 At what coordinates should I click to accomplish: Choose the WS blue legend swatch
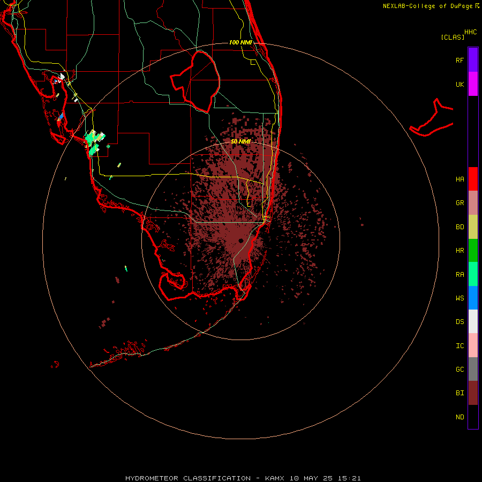point(473,298)
